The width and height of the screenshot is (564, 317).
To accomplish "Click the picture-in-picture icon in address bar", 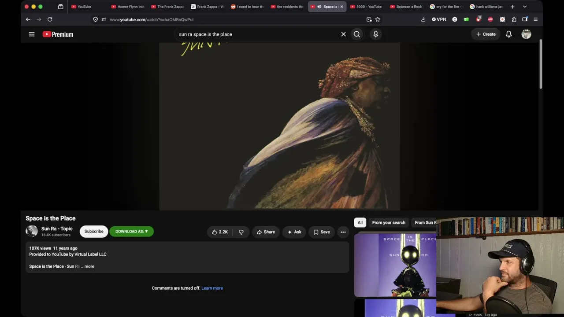I will pos(369,19).
